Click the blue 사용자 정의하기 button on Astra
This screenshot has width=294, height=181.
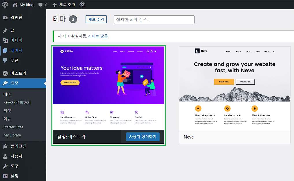(x=143, y=137)
